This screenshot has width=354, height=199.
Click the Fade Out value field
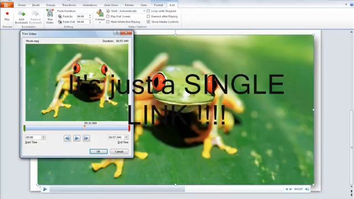pyautogui.click(x=82, y=22)
